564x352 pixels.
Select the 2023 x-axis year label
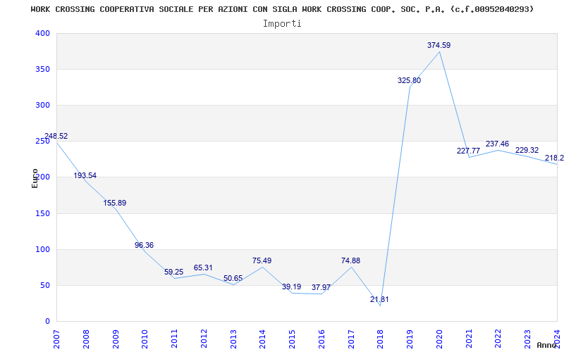527,339
